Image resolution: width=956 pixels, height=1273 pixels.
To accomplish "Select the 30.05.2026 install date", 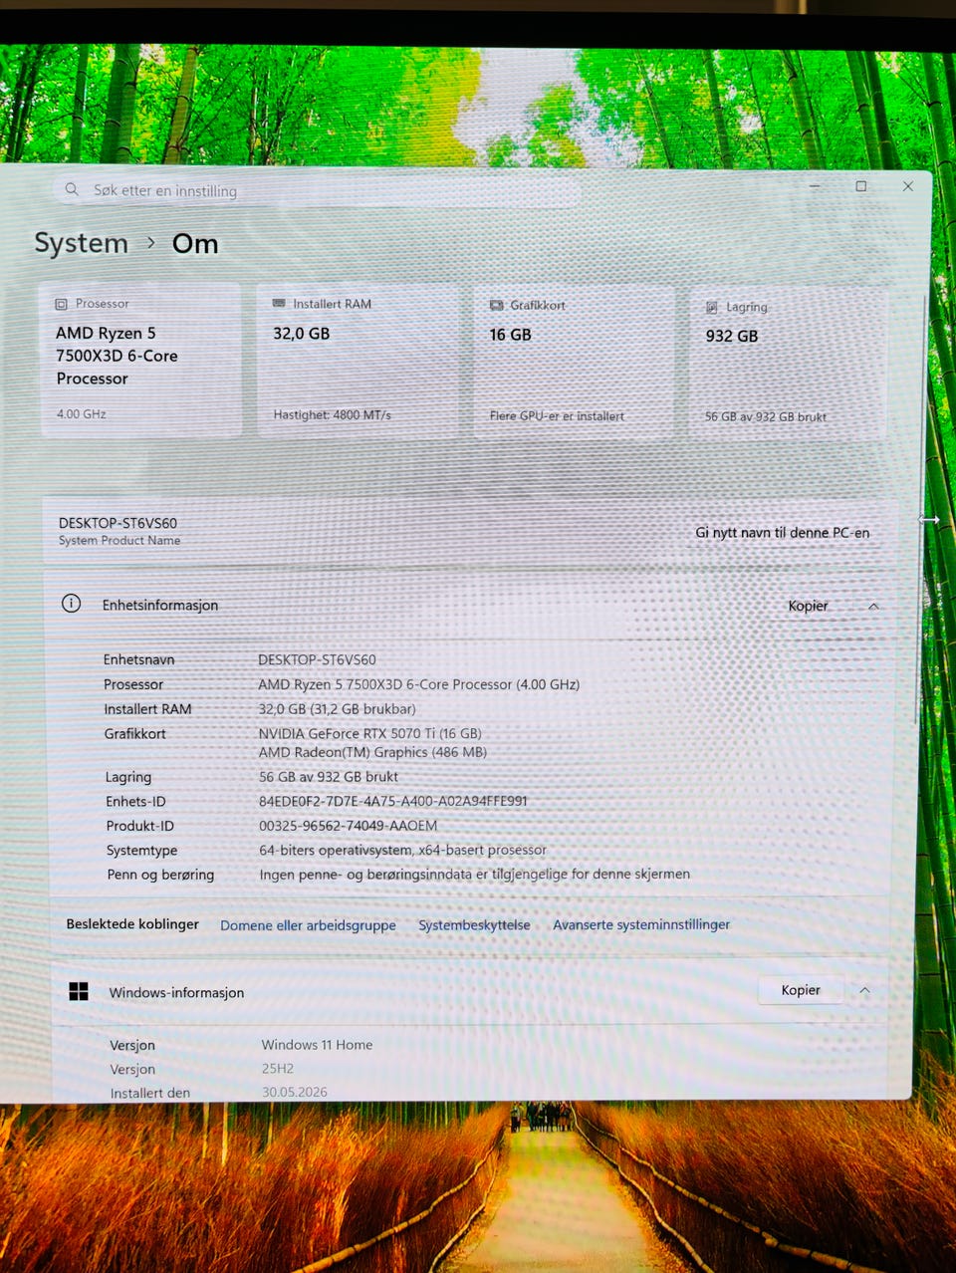I will click(x=295, y=1092).
